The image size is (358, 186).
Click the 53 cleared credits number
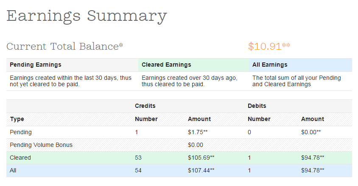click(x=138, y=158)
